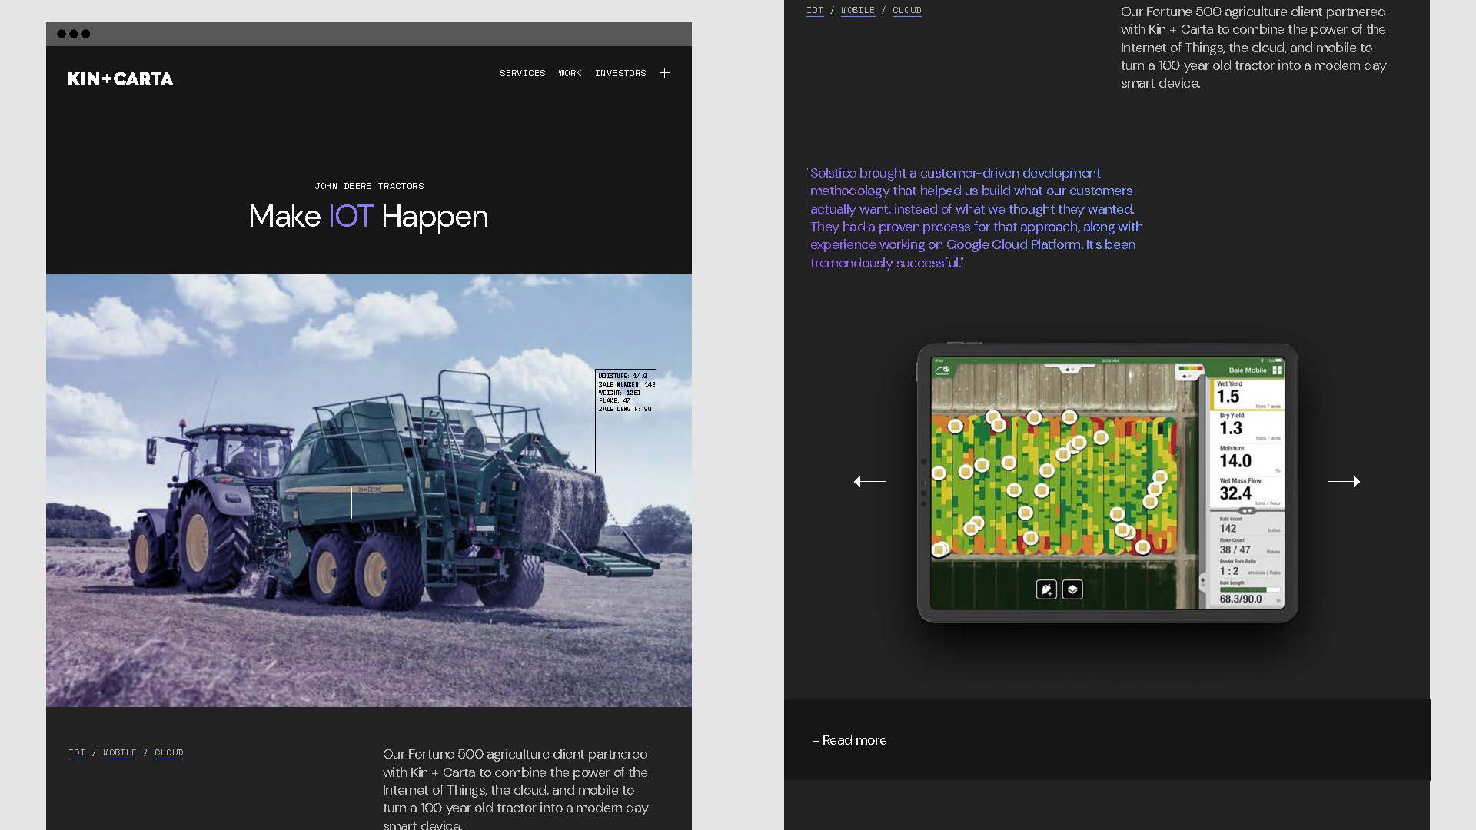Click the Bale Mobile title on the tablet
The image size is (1476, 830).
click(1247, 370)
